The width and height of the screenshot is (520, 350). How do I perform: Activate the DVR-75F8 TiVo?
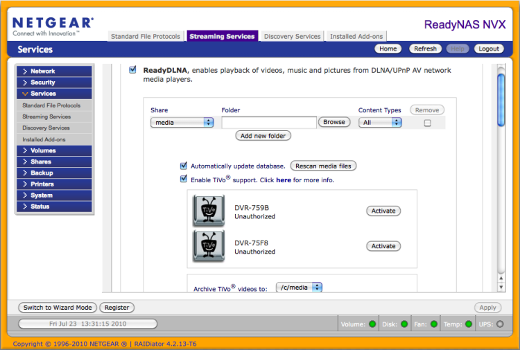pos(383,246)
